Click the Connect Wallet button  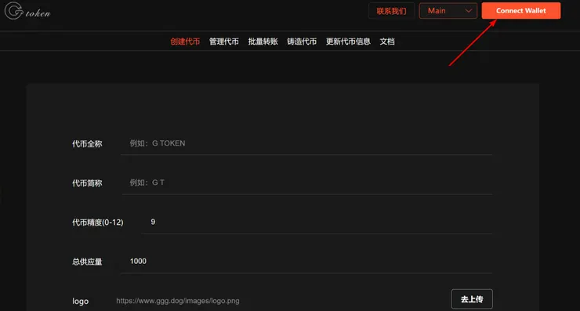point(520,11)
